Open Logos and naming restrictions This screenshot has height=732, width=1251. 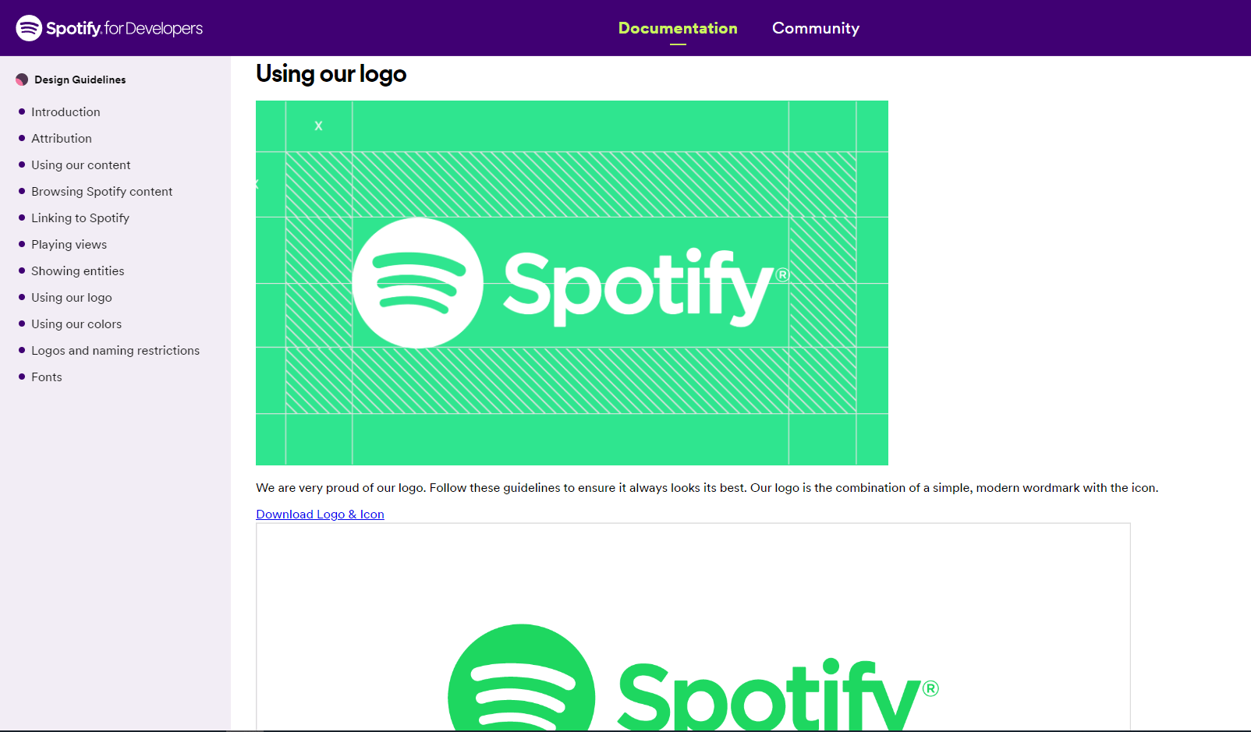pyautogui.click(x=115, y=351)
